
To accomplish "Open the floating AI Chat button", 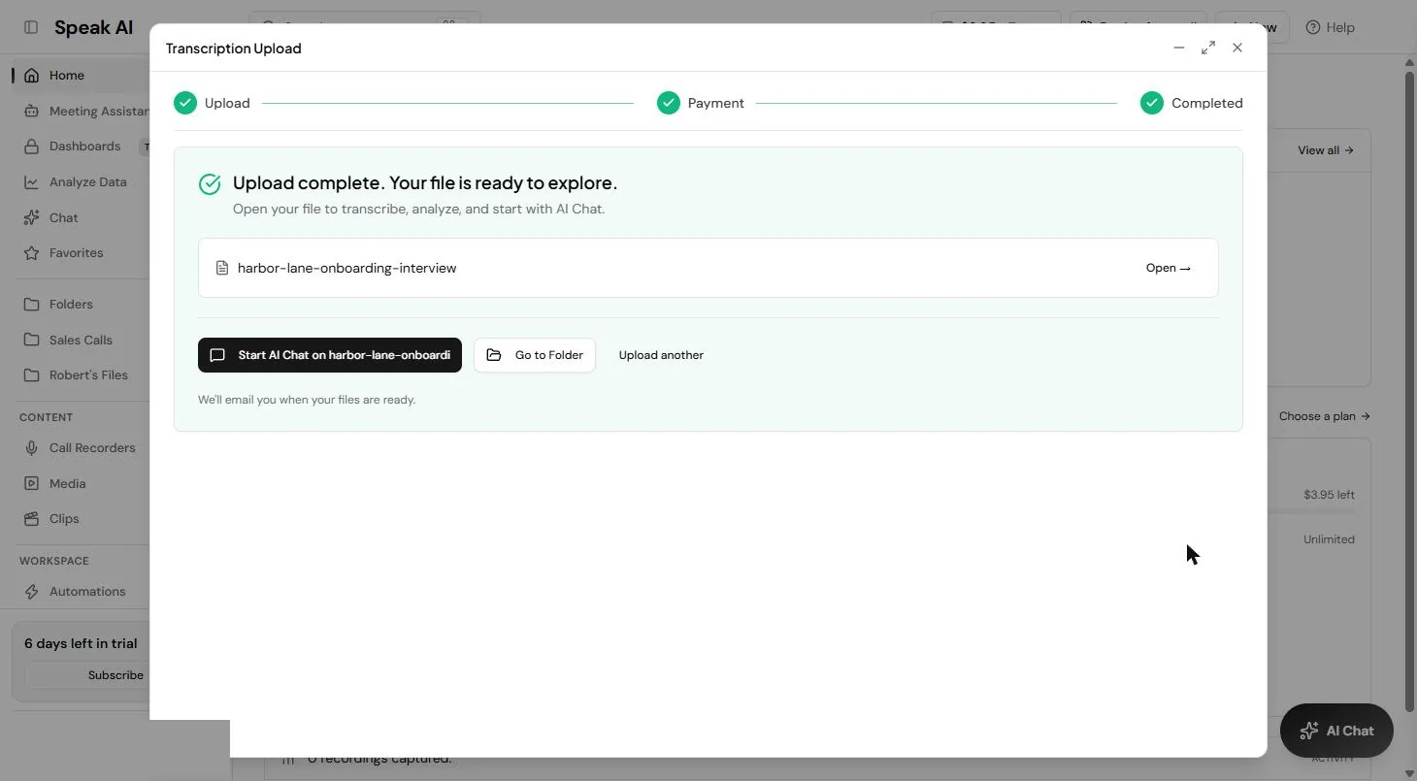I will pos(1336,731).
